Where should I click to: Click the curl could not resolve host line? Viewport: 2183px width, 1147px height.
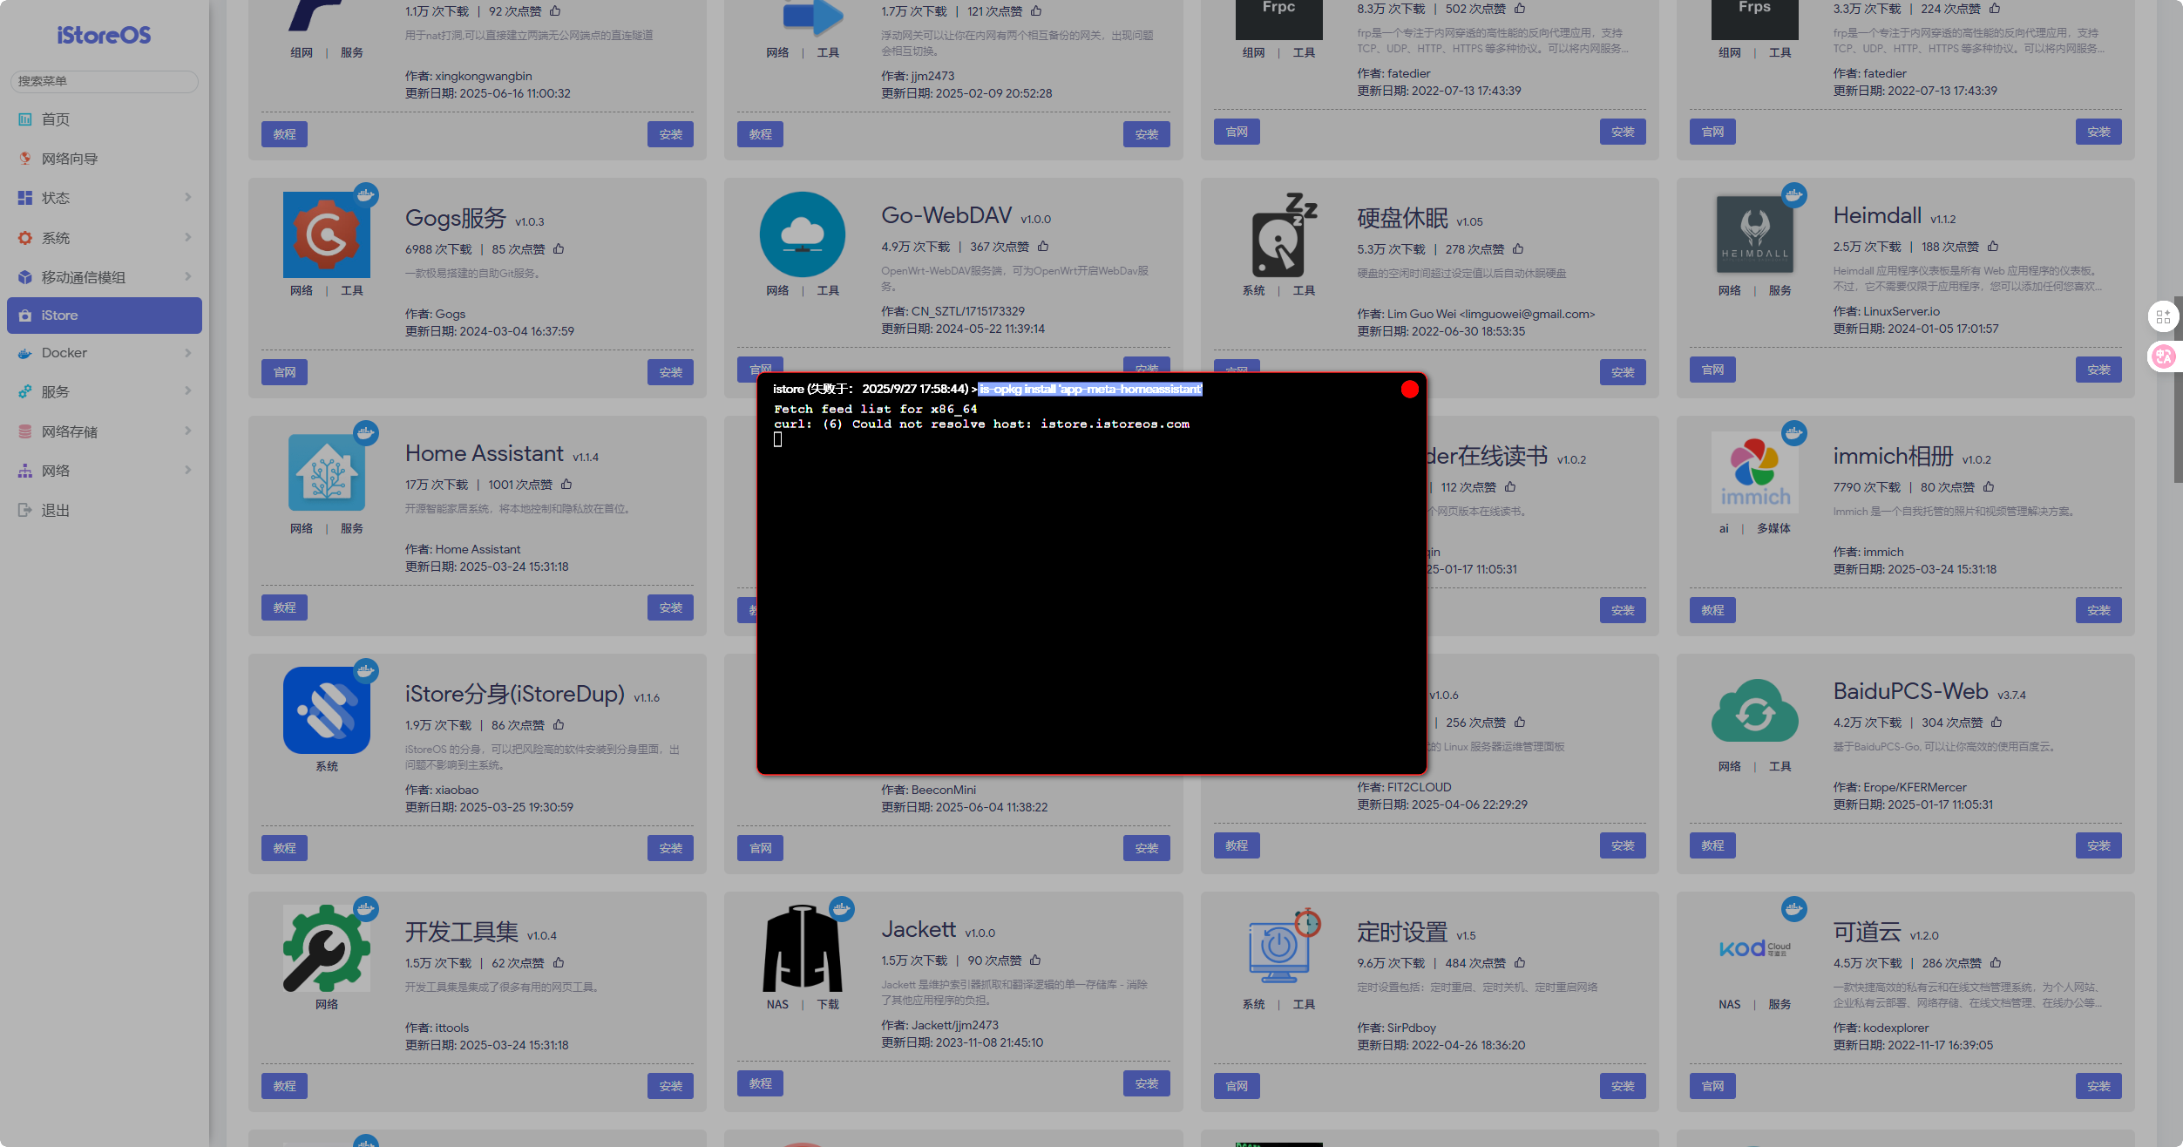pos(981,424)
